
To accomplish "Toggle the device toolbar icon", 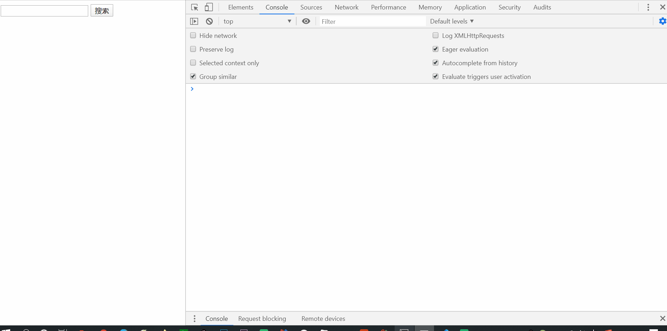I will pyautogui.click(x=209, y=7).
